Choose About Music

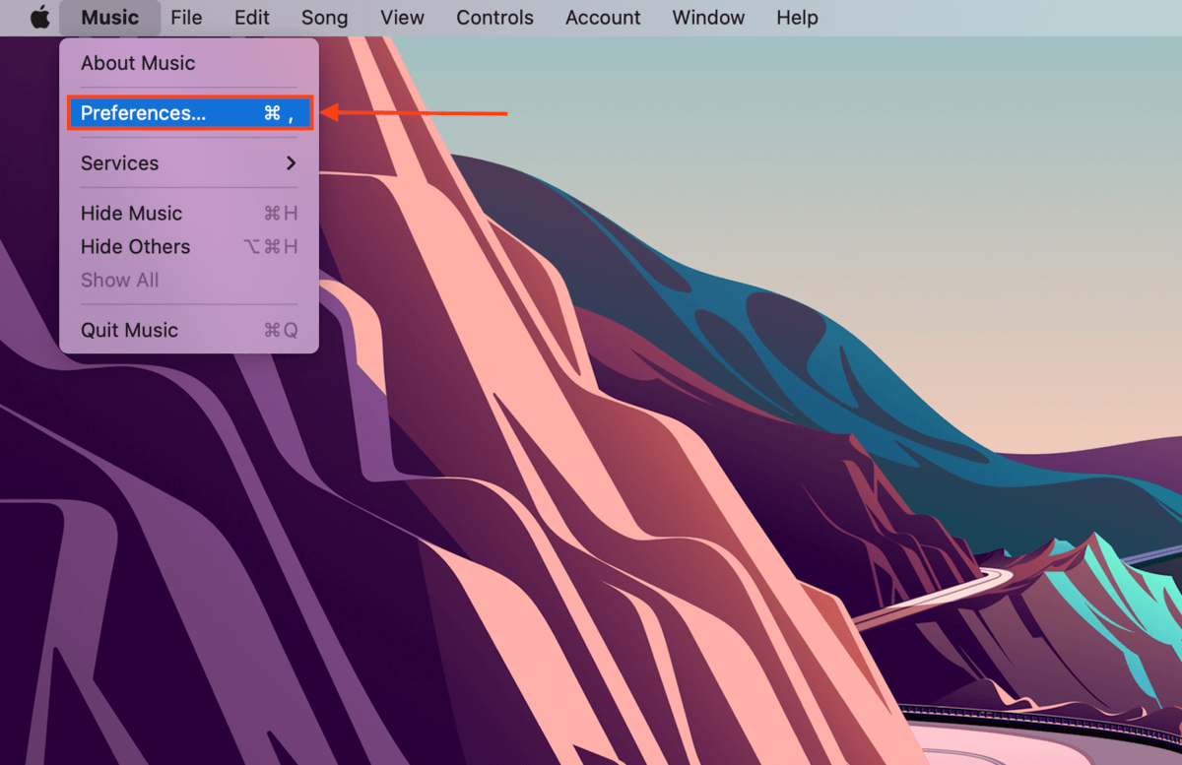189,63
